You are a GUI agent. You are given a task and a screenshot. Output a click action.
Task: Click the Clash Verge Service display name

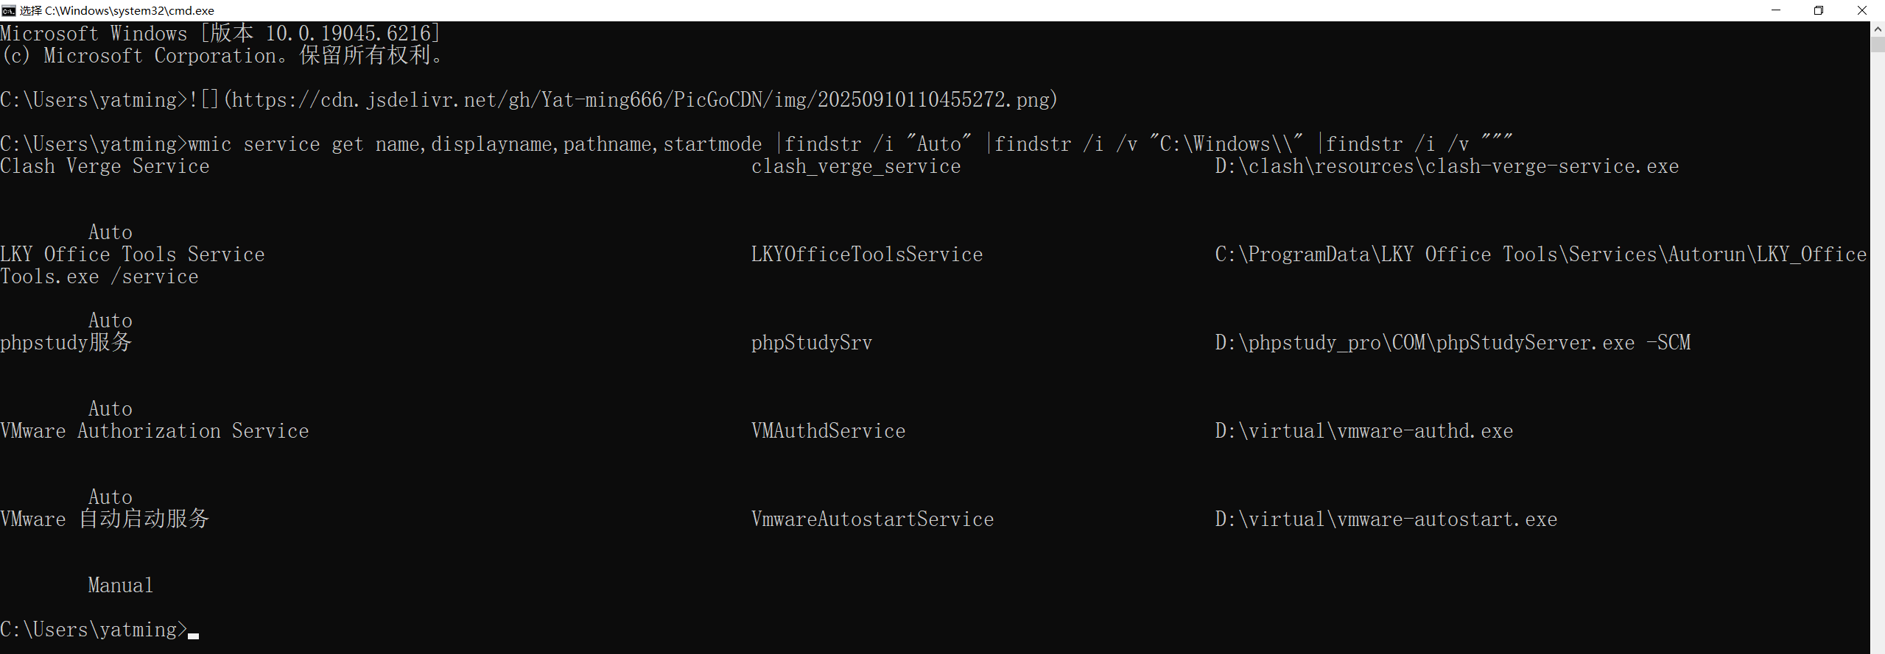(105, 166)
